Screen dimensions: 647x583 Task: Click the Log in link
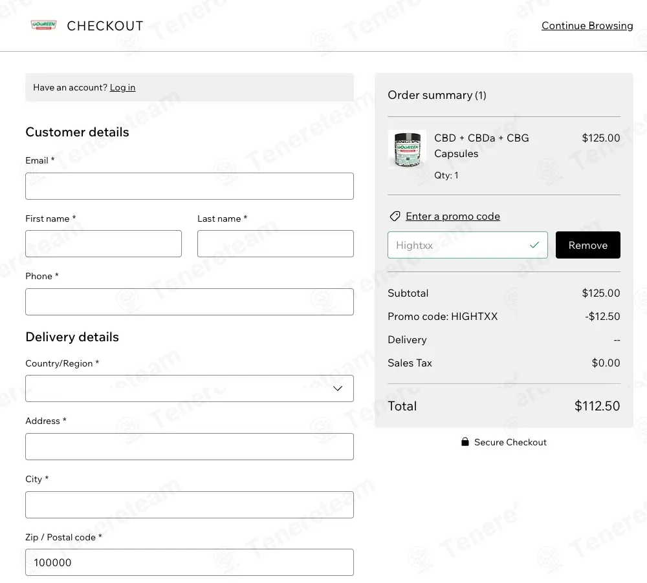(x=122, y=87)
